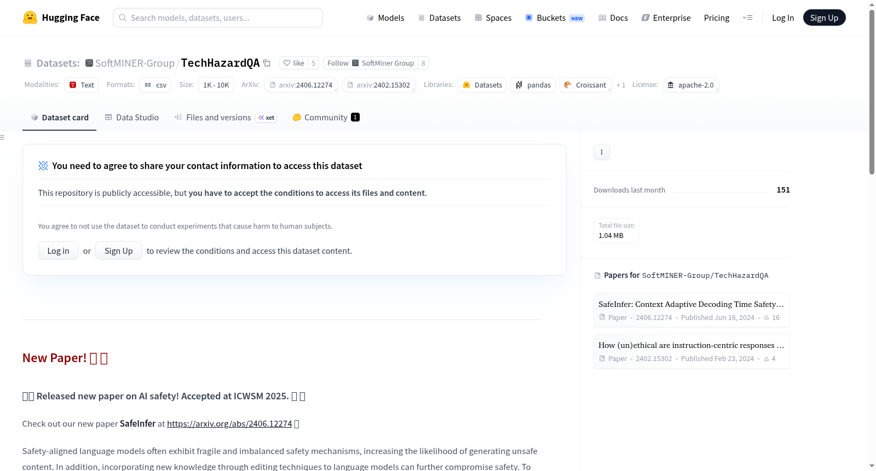The image size is (876, 471).
Task: Click the Log in button in gate box
Action: [58, 251]
